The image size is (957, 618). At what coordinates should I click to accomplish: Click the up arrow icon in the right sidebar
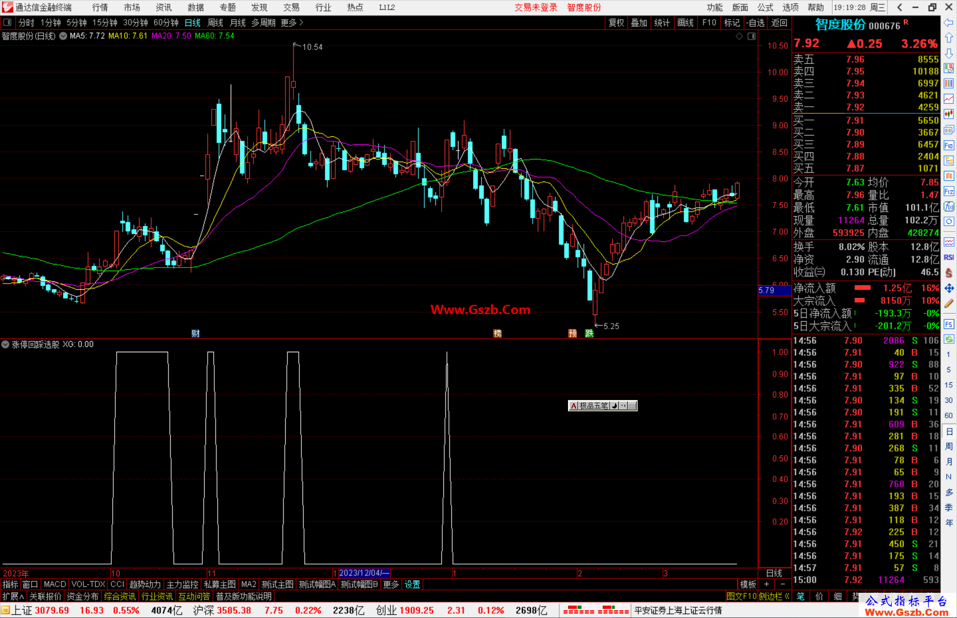tap(949, 38)
